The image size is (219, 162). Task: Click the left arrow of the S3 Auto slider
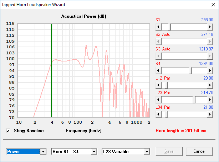click(x=158, y=56)
